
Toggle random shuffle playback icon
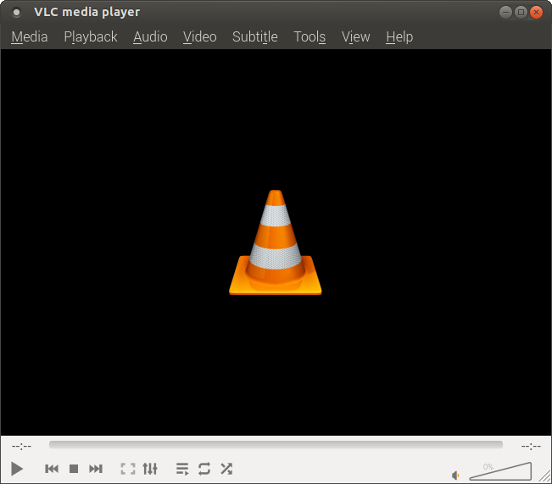click(x=226, y=469)
